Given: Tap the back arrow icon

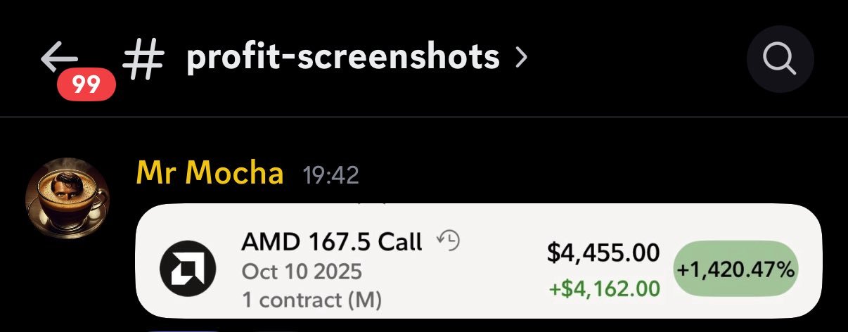Looking at the screenshot, I should pyautogui.click(x=59, y=58).
